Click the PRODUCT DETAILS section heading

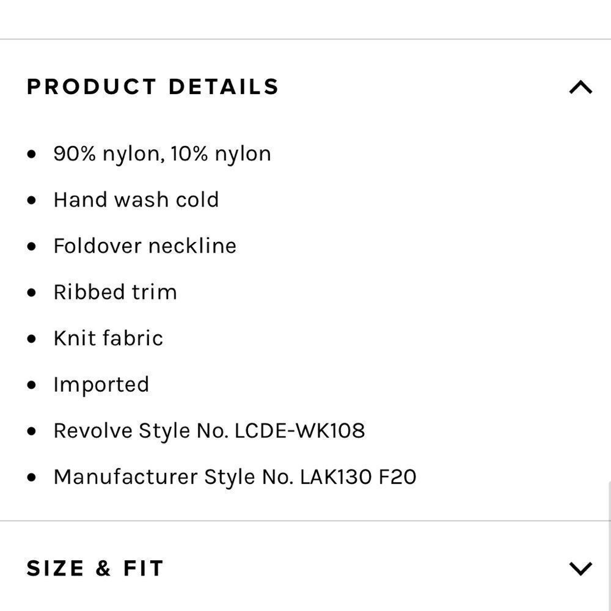coord(153,87)
